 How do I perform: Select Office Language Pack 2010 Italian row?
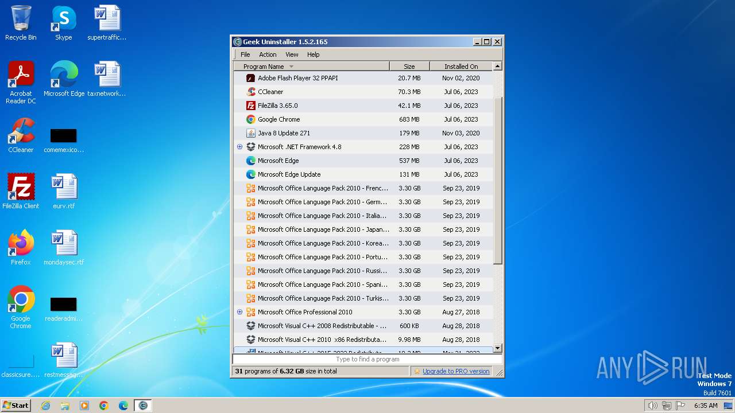click(x=363, y=216)
